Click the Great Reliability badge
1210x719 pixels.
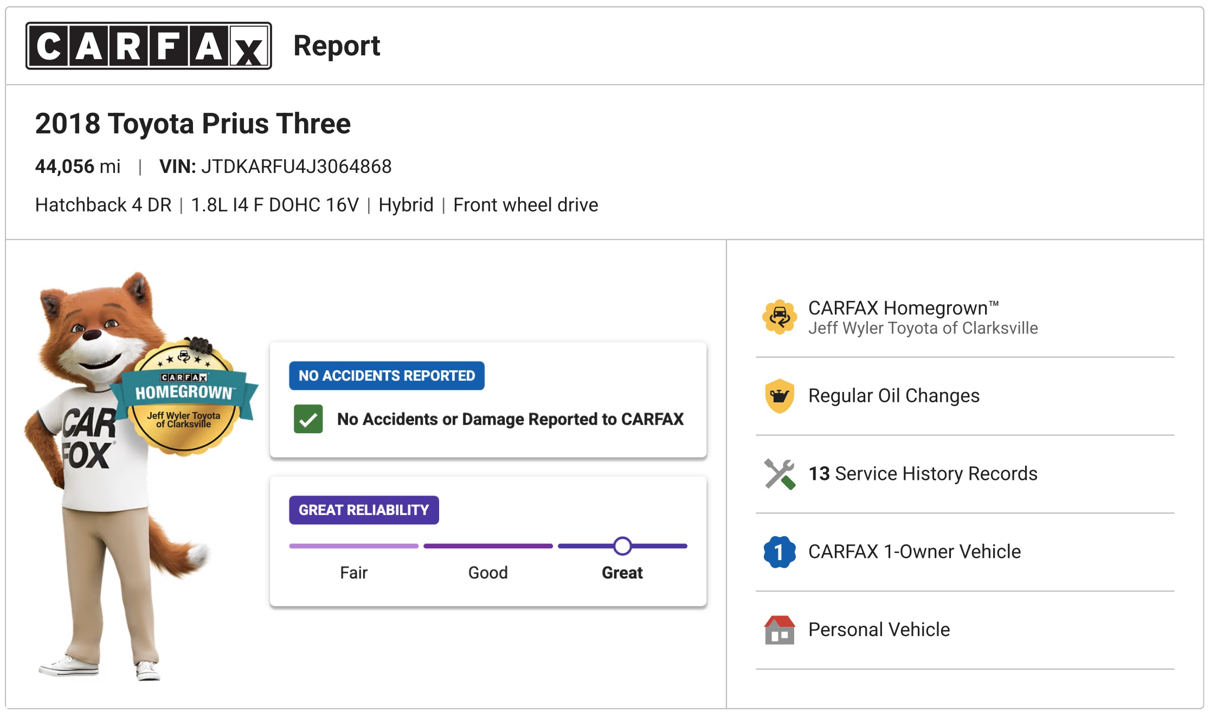364,510
